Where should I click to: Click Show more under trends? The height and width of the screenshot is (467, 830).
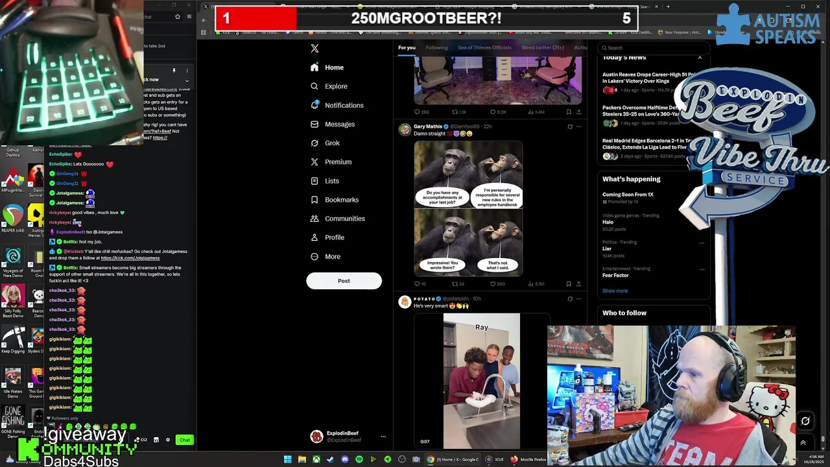click(615, 291)
